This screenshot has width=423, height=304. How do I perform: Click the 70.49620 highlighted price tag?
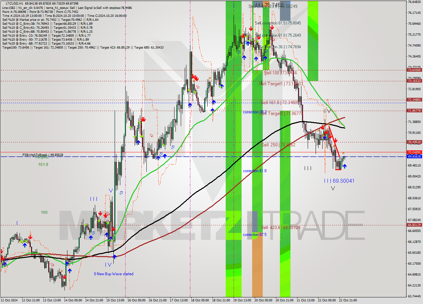(414, 142)
